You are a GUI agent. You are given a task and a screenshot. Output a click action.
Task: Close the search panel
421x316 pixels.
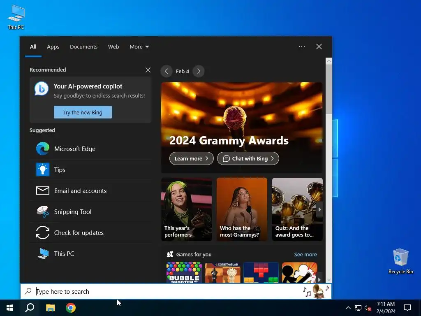[x=319, y=46]
